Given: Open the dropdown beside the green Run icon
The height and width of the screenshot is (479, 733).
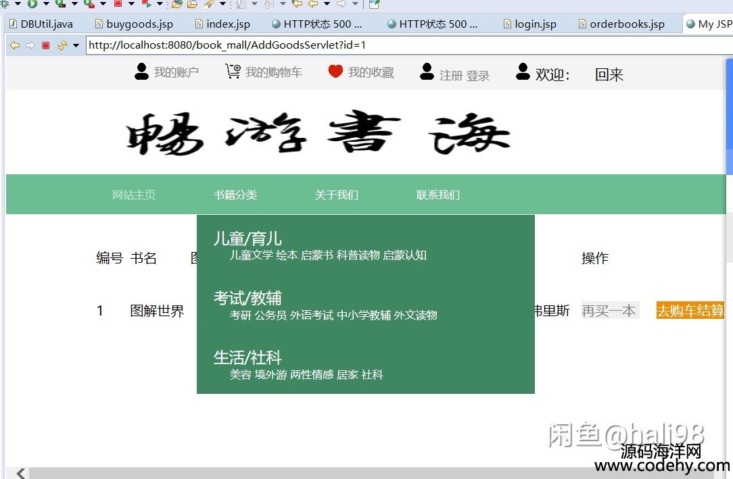Looking at the screenshot, I should (46, 4).
